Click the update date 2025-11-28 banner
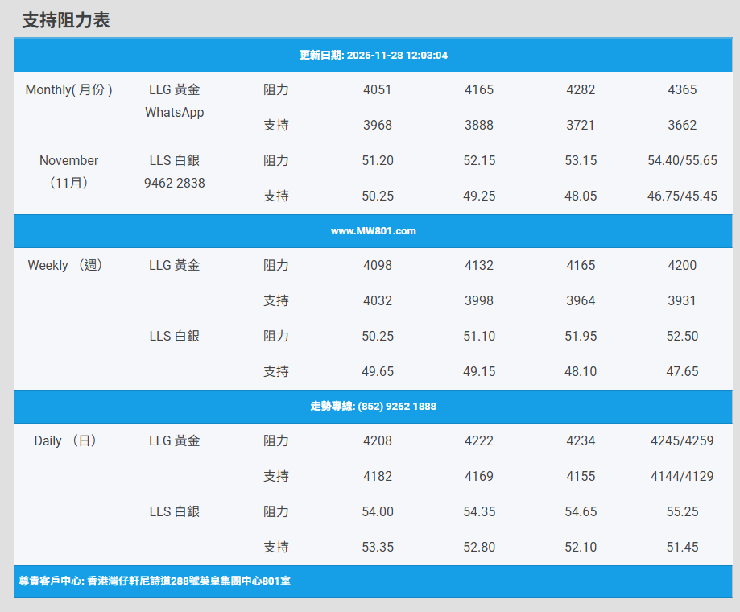This screenshot has width=740, height=612. point(373,56)
